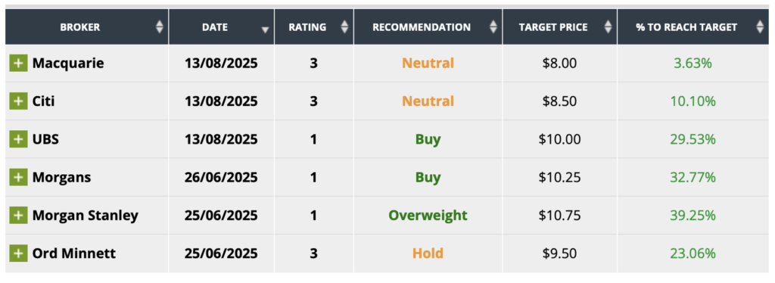Click Ord Minnett Hold recommendation
The image size is (775, 283).
click(x=428, y=253)
